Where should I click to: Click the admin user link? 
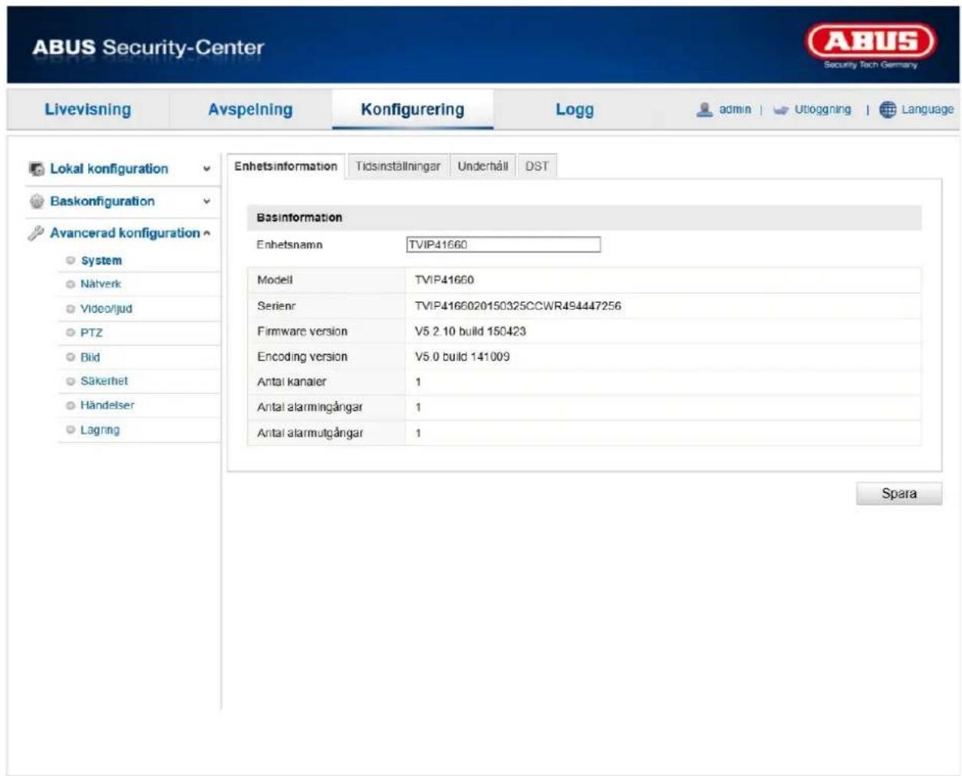735,110
